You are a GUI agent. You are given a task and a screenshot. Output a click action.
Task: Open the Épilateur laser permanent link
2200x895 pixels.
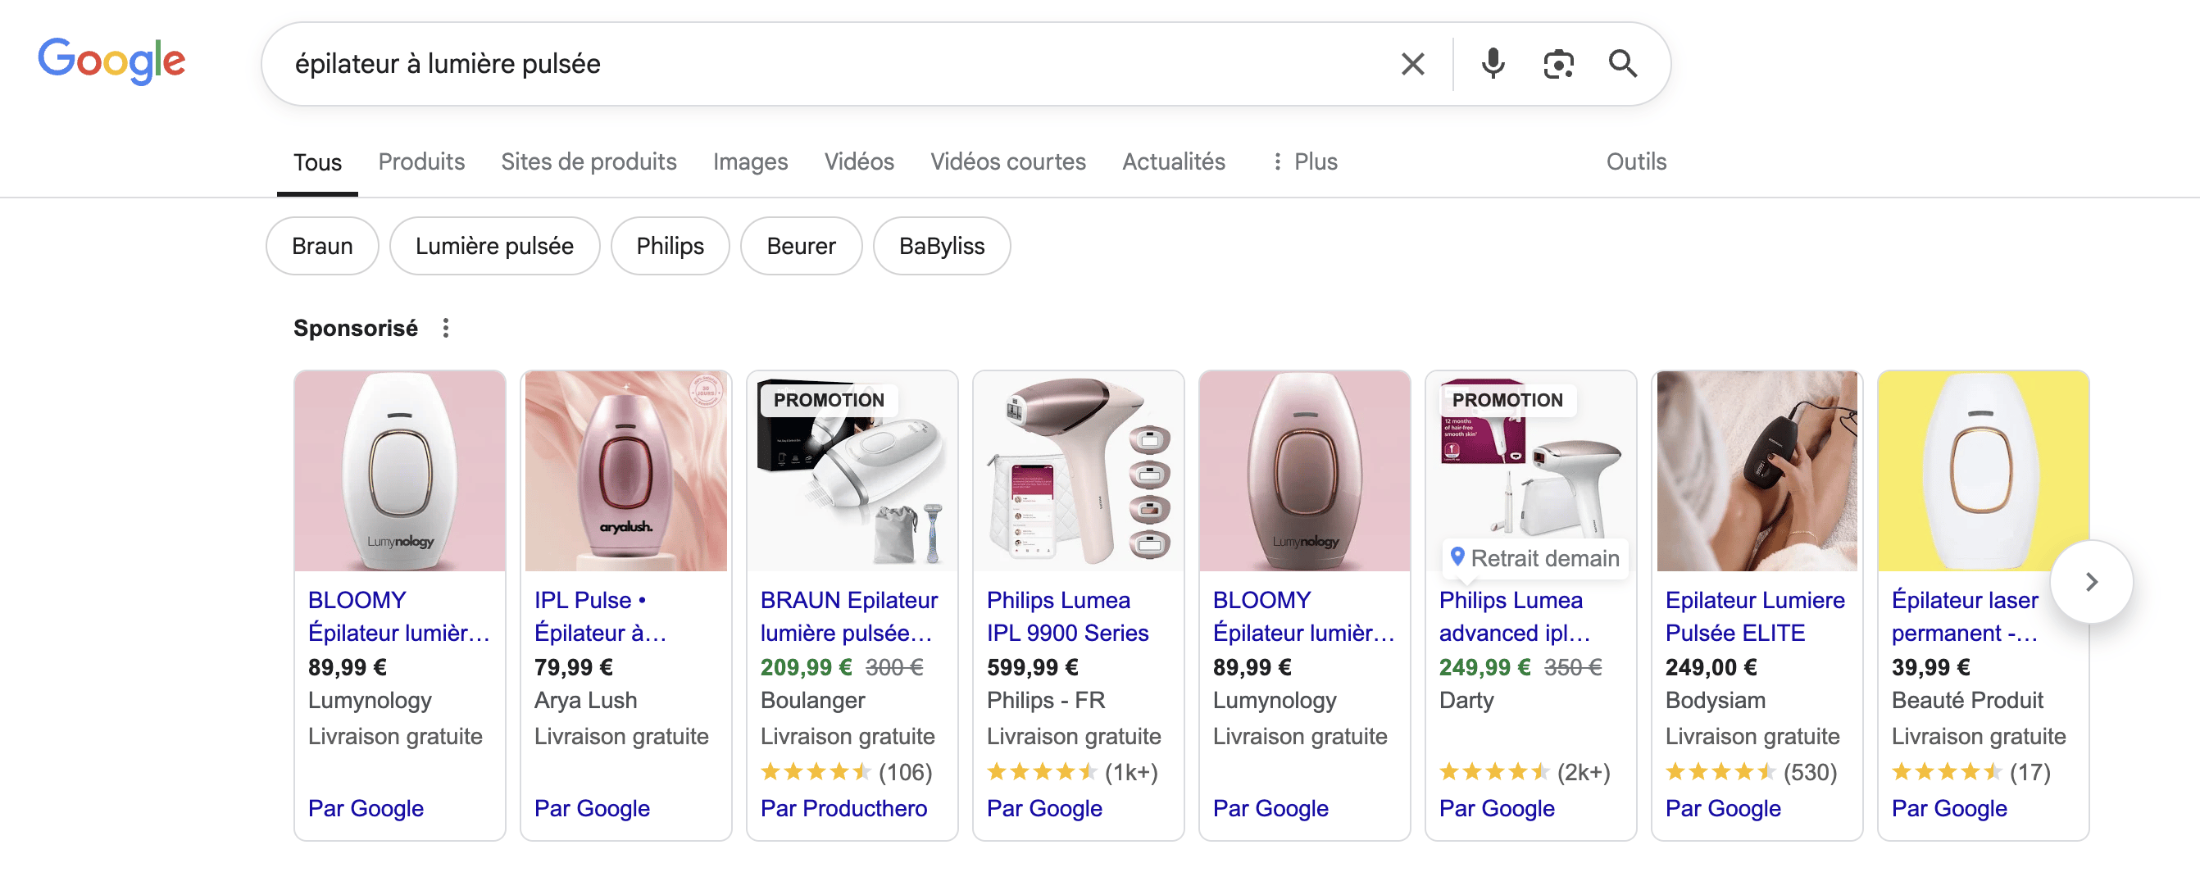(1964, 616)
